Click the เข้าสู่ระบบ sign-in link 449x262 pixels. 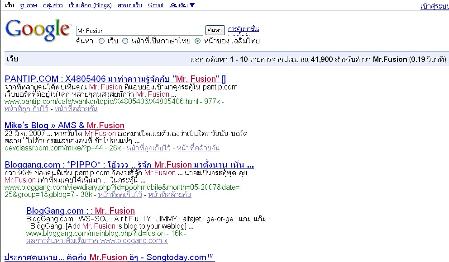(x=435, y=6)
